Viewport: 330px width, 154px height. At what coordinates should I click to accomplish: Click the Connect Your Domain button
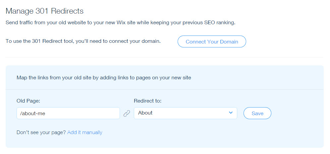[x=212, y=42]
